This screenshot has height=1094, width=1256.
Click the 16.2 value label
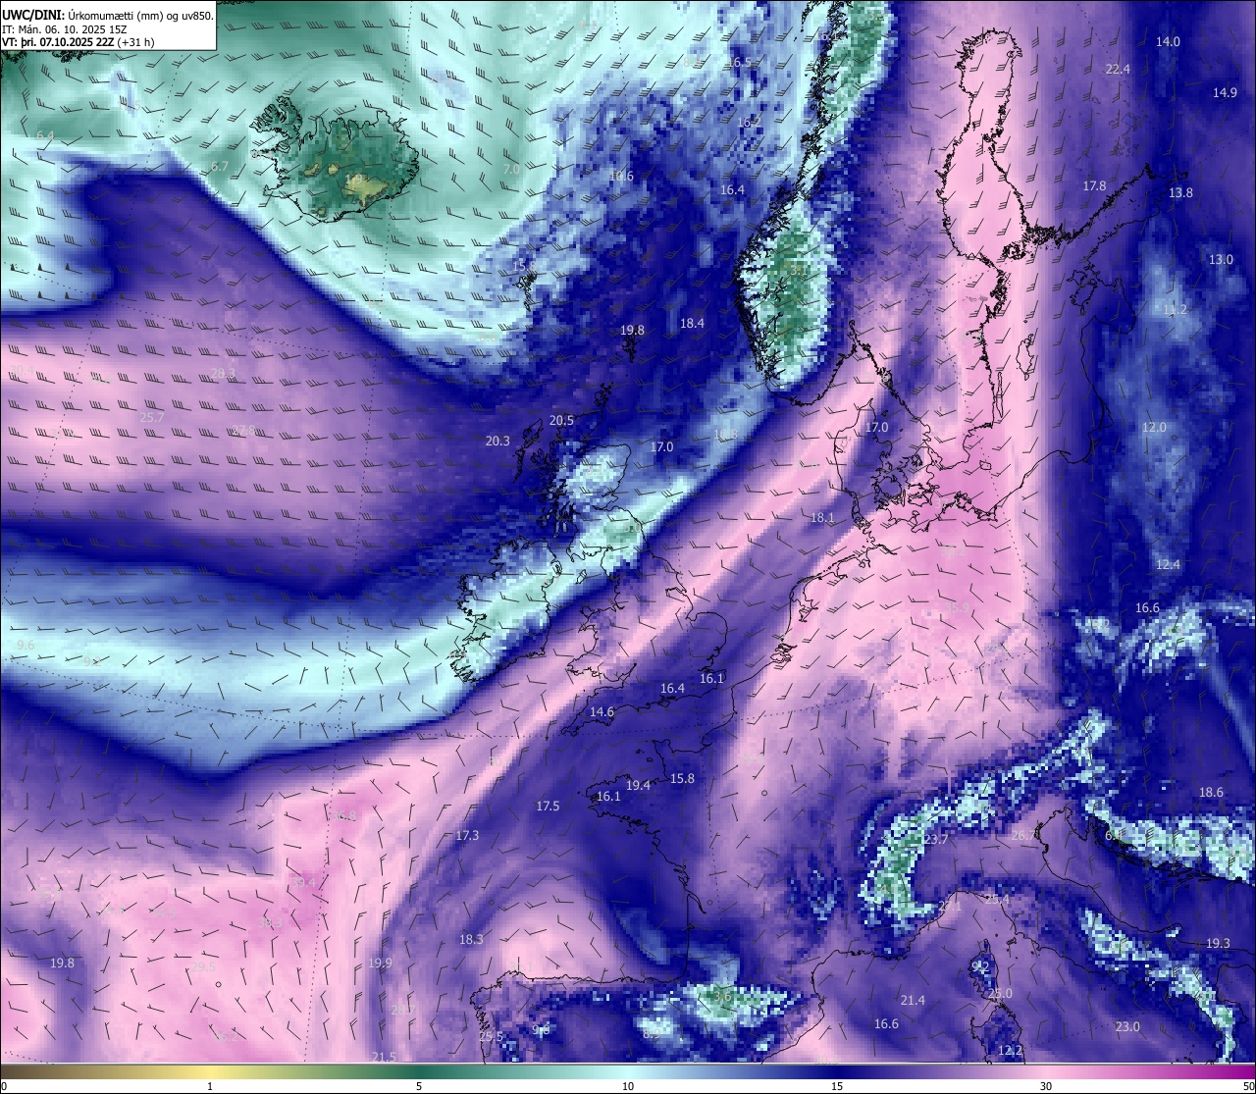point(750,123)
